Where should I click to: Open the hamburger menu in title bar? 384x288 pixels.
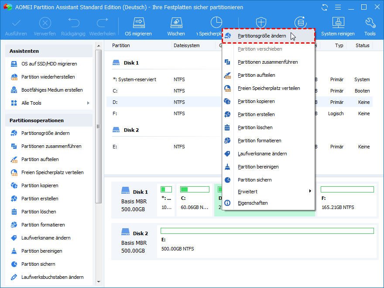coord(338,7)
